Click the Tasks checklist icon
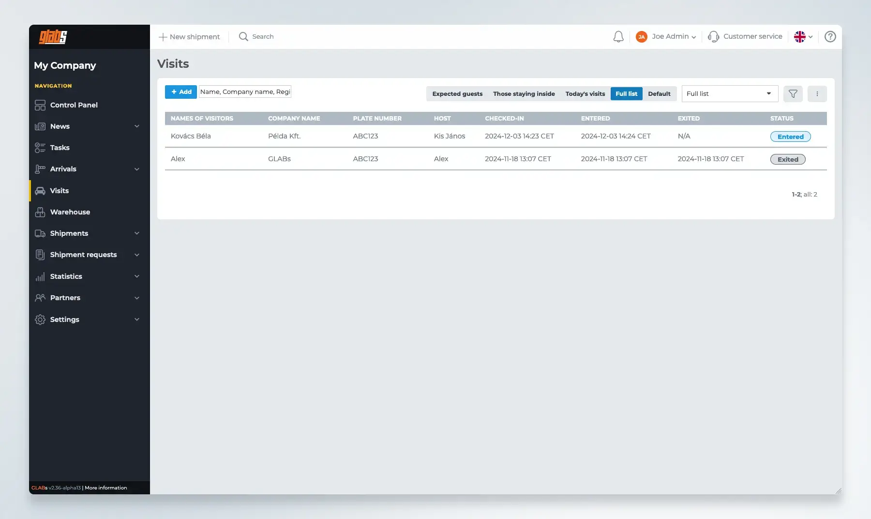Image resolution: width=871 pixels, height=519 pixels. point(40,148)
